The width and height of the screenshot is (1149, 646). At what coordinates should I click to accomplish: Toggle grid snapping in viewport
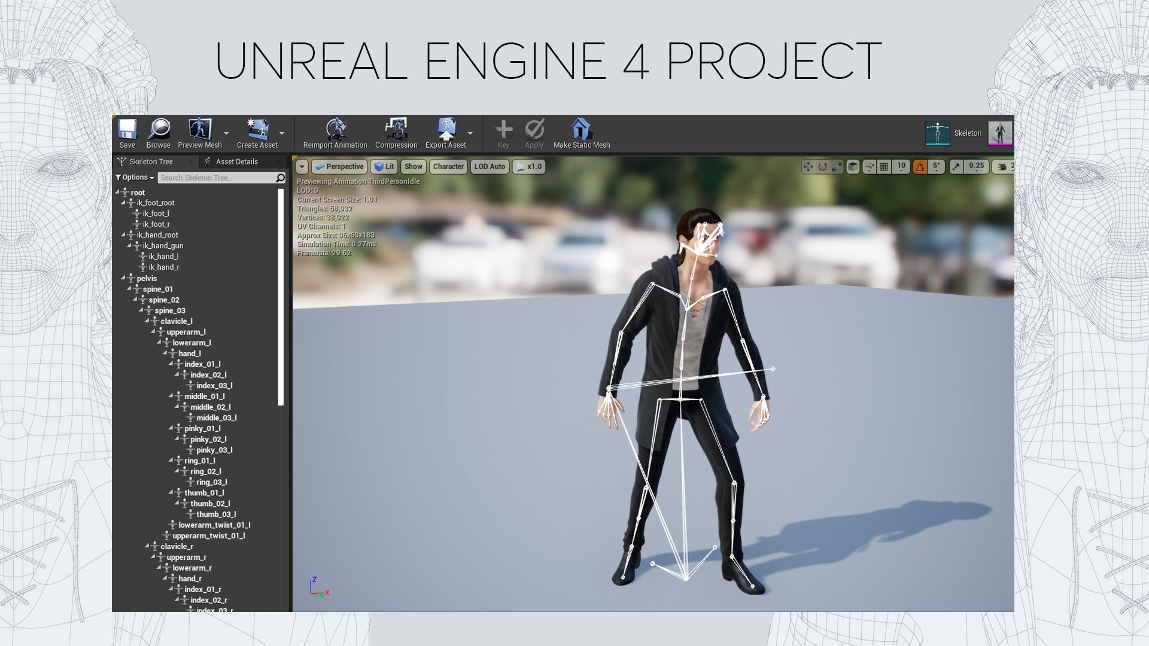tap(883, 167)
